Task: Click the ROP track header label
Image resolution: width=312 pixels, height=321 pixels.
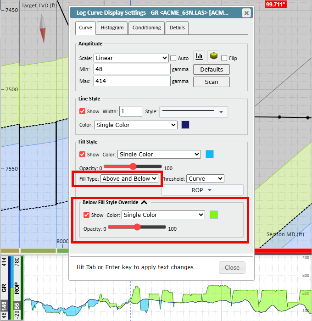Action: tap(17, 288)
